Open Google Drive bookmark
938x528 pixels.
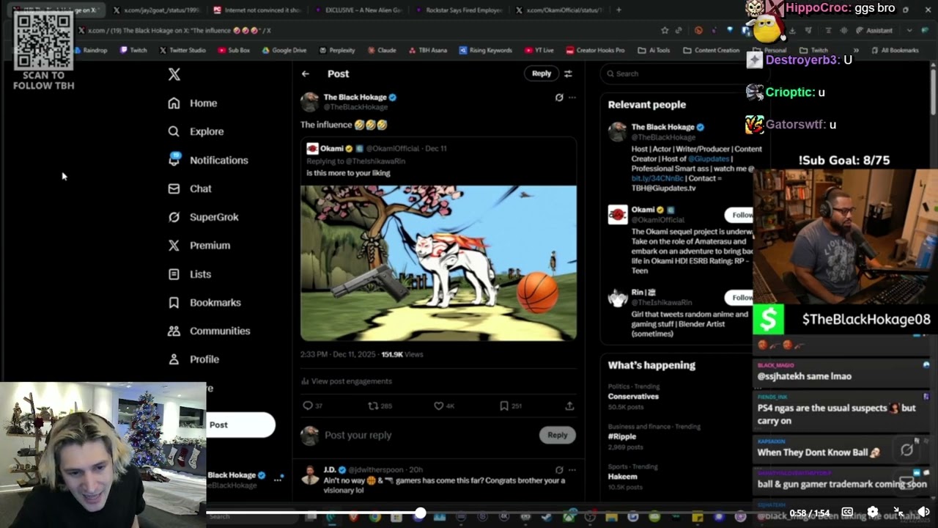coord(283,51)
